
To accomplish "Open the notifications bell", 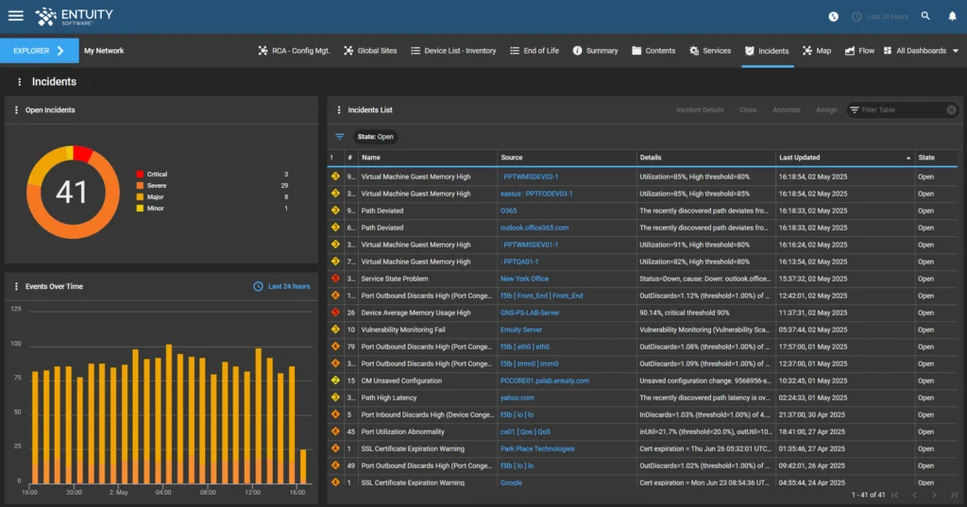I will 952,16.
